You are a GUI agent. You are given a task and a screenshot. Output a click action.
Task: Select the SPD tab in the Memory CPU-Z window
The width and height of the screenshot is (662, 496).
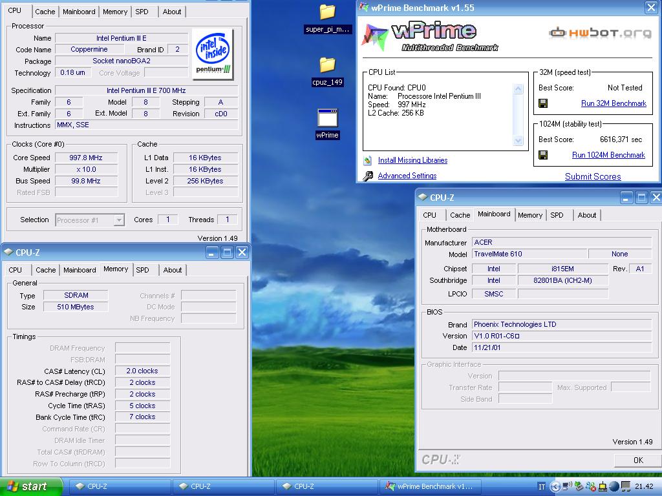[143, 270]
